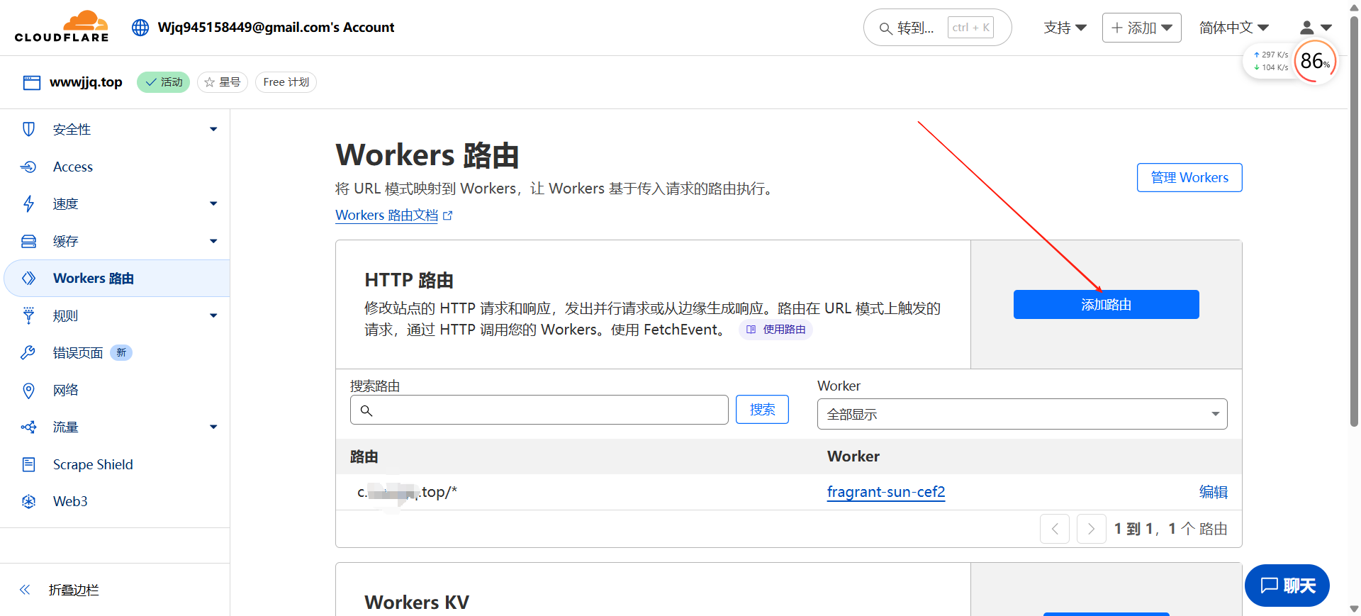Viewport: 1361px width, 616px height.
Task: Click the Access icon in sidebar
Action: pyautogui.click(x=28, y=167)
